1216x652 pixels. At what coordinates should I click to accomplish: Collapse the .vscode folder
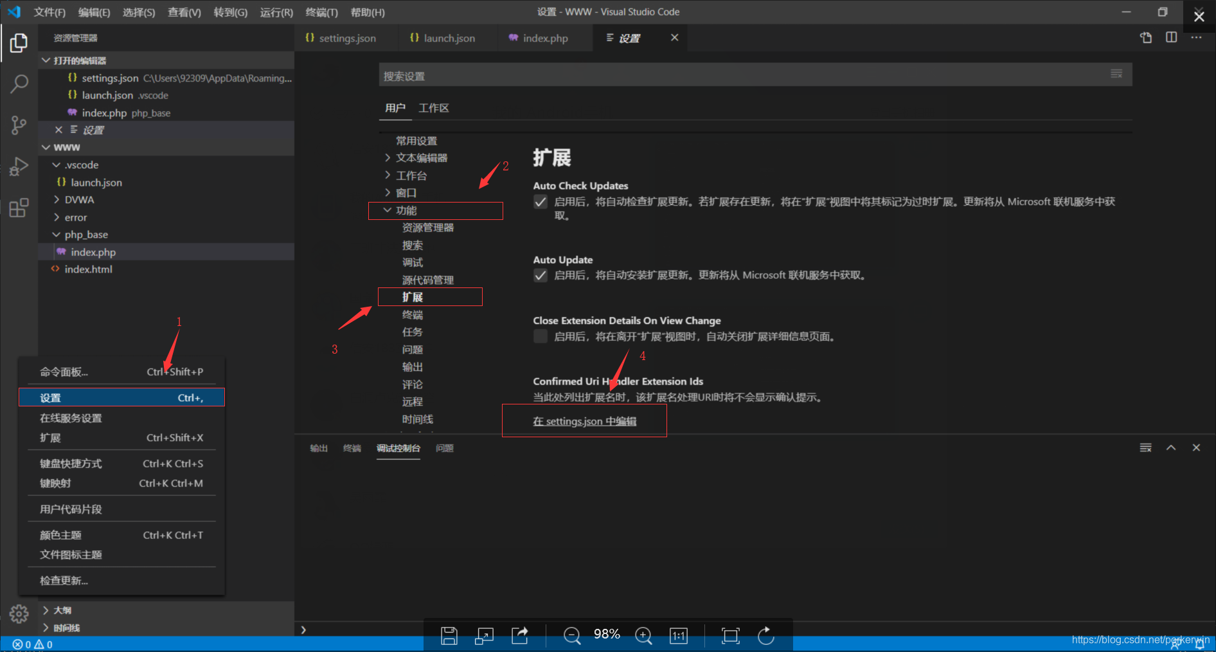tap(57, 165)
